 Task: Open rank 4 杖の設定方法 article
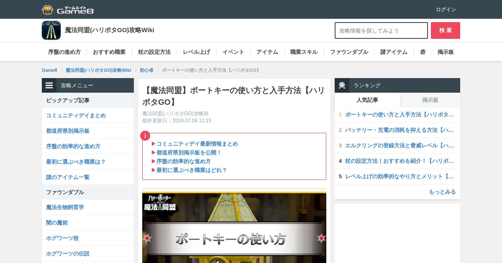397,161
